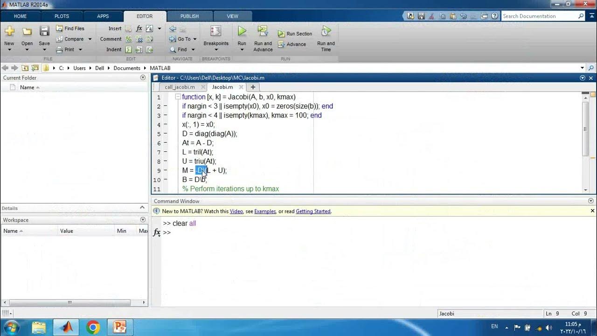Click Run and Time
Screen dimensions: 597x336
326,38
